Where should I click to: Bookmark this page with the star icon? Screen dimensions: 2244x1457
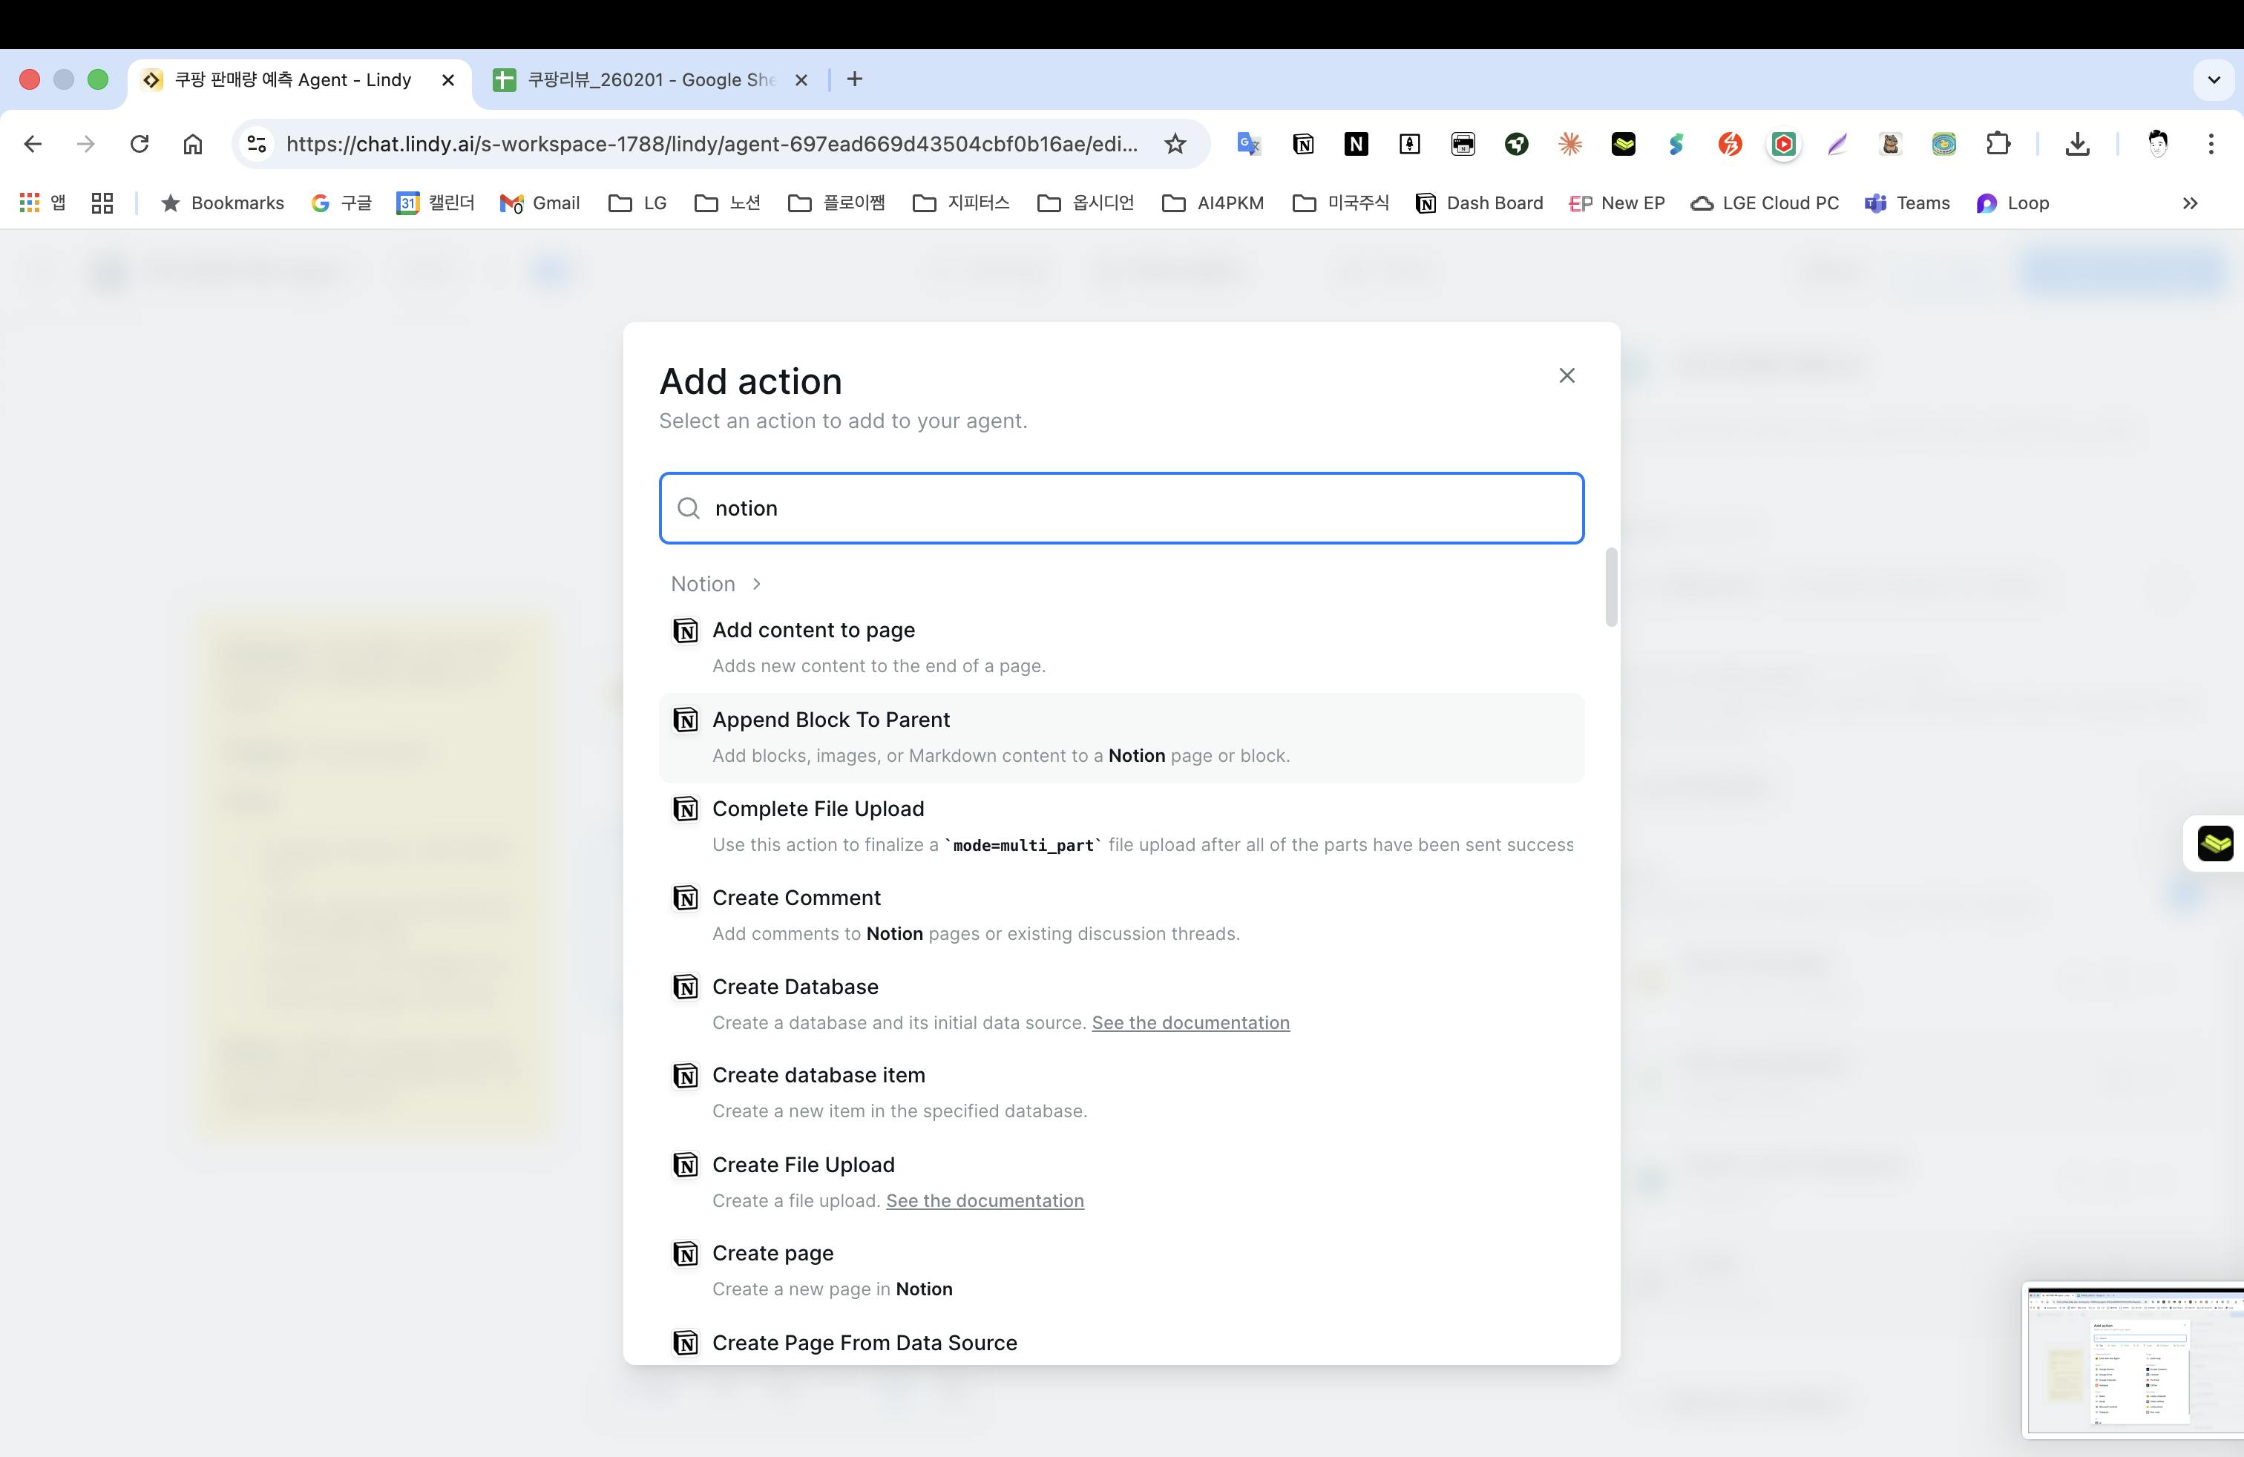pos(1175,144)
